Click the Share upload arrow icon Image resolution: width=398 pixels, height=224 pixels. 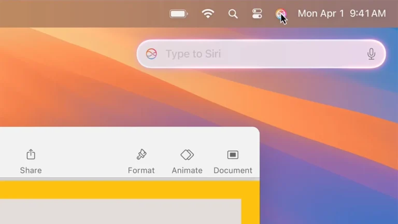[x=31, y=154]
